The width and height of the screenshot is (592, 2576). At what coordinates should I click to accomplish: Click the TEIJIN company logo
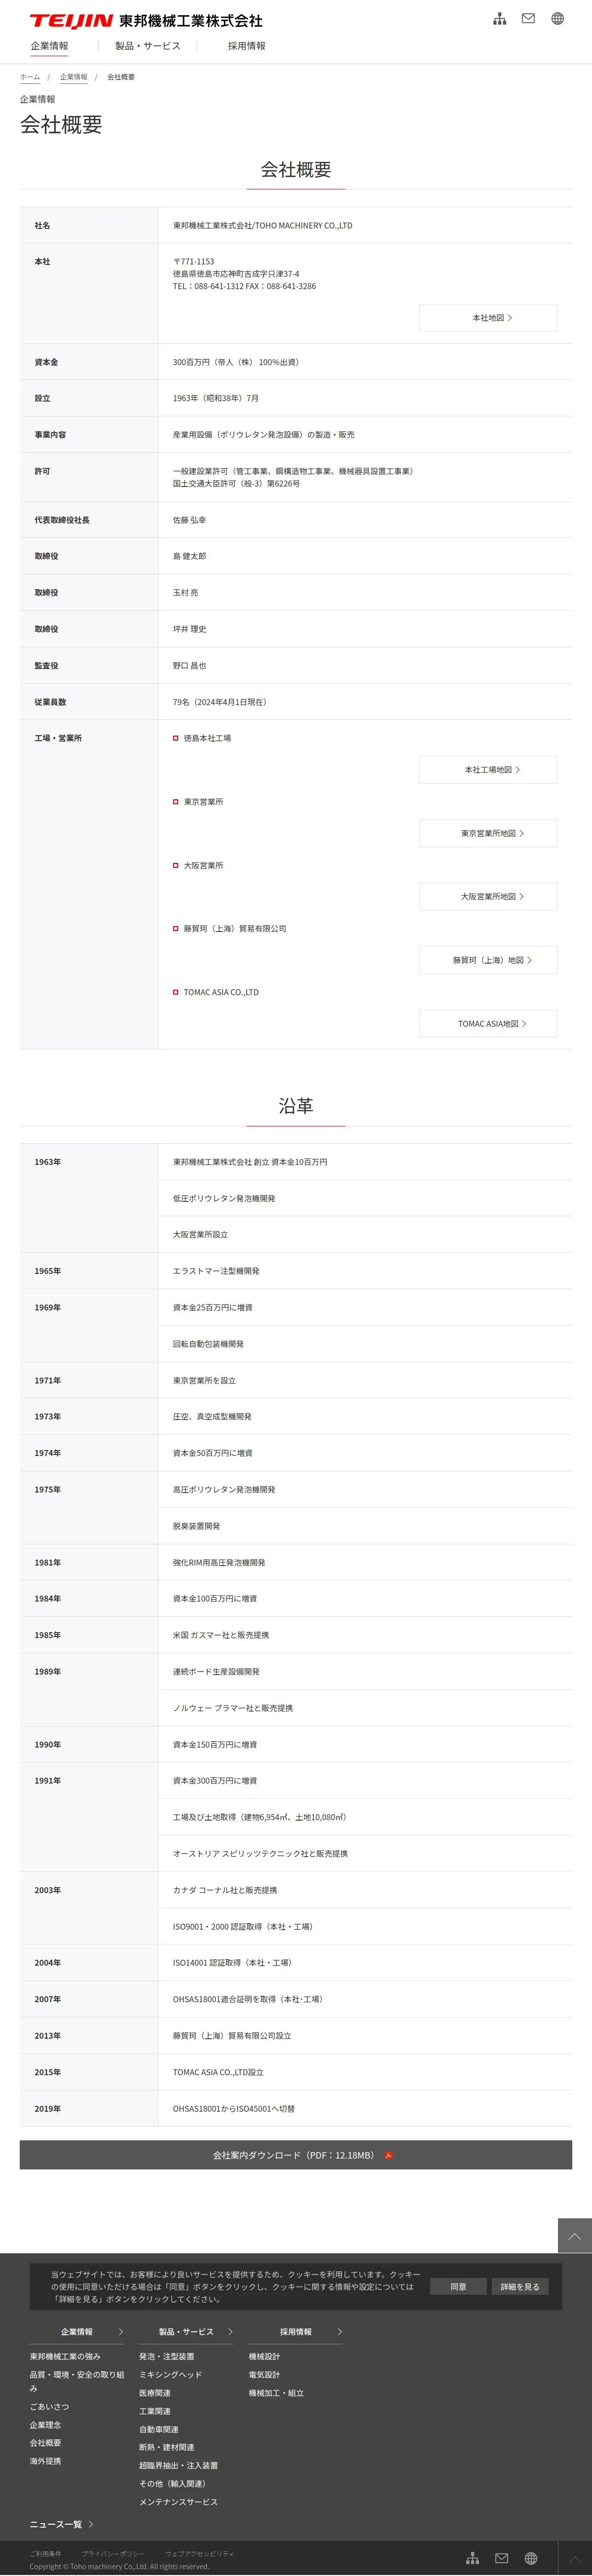point(146,20)
